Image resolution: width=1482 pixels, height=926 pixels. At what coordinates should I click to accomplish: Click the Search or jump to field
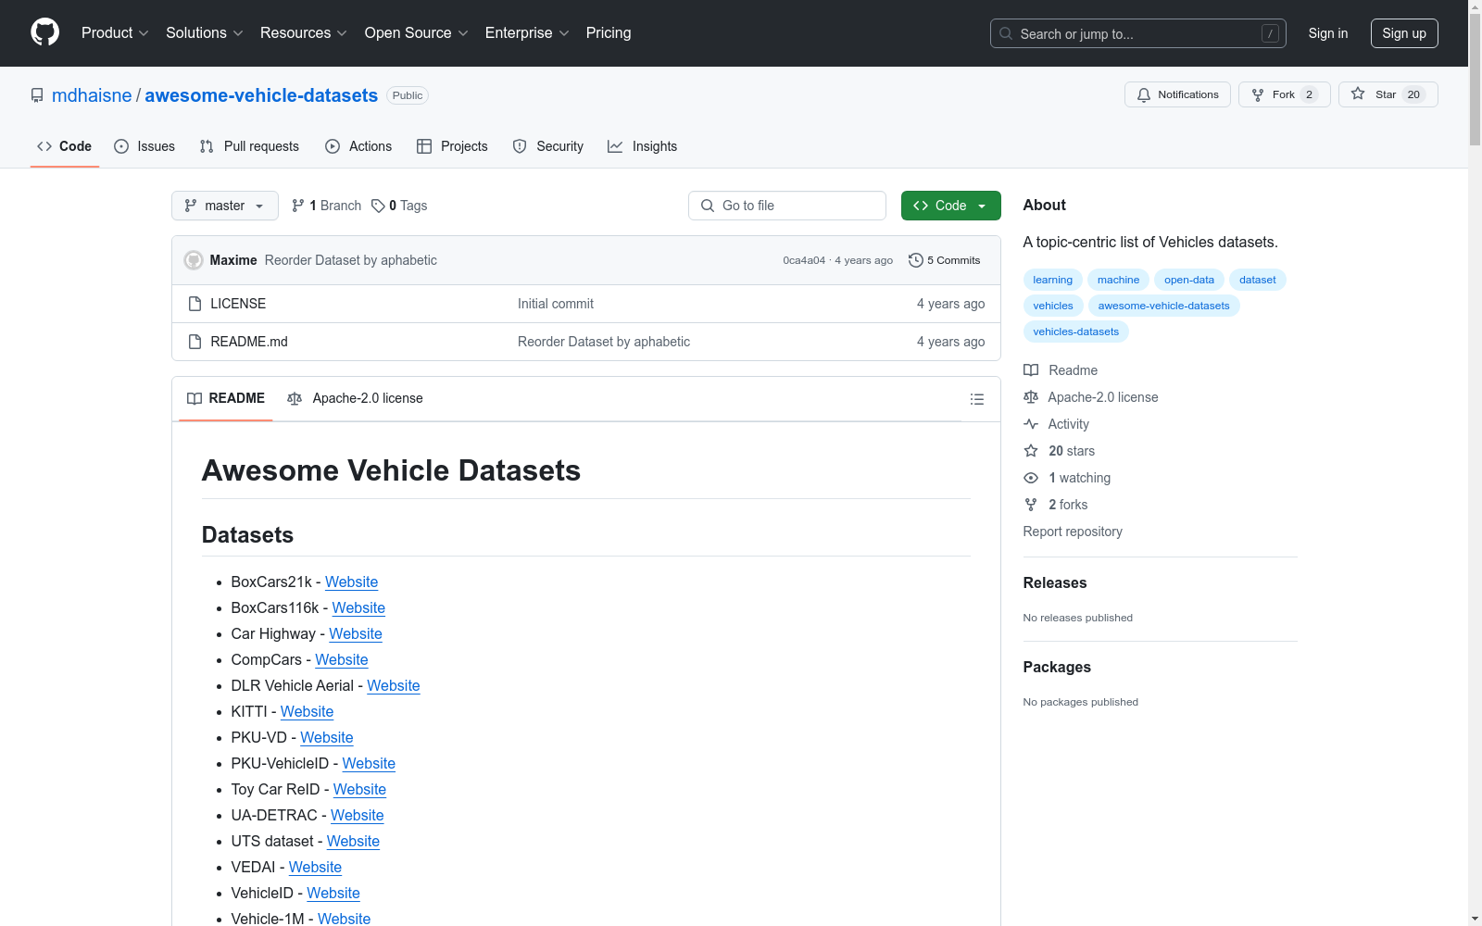(x=1138, y=33)
